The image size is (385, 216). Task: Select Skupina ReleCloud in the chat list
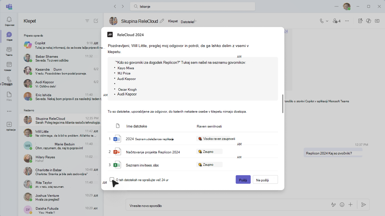click(x=61, y=120)
